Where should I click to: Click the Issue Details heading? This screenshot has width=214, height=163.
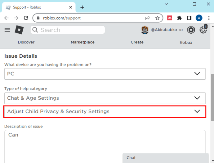click(20, 56)
